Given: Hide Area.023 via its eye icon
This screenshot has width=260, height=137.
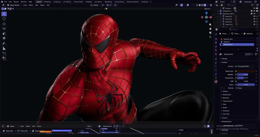Looking at the screenshot, I should (x=254, y=22).
